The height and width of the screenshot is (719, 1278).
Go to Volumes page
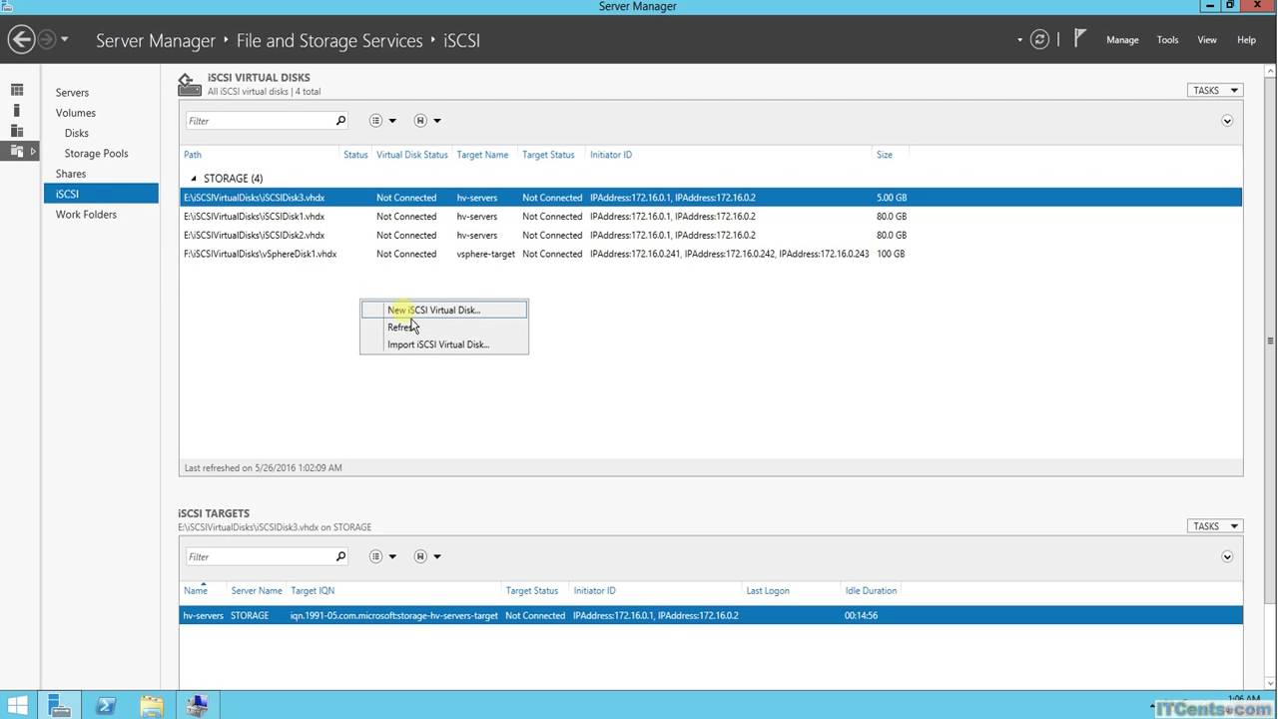coord(76,113)
